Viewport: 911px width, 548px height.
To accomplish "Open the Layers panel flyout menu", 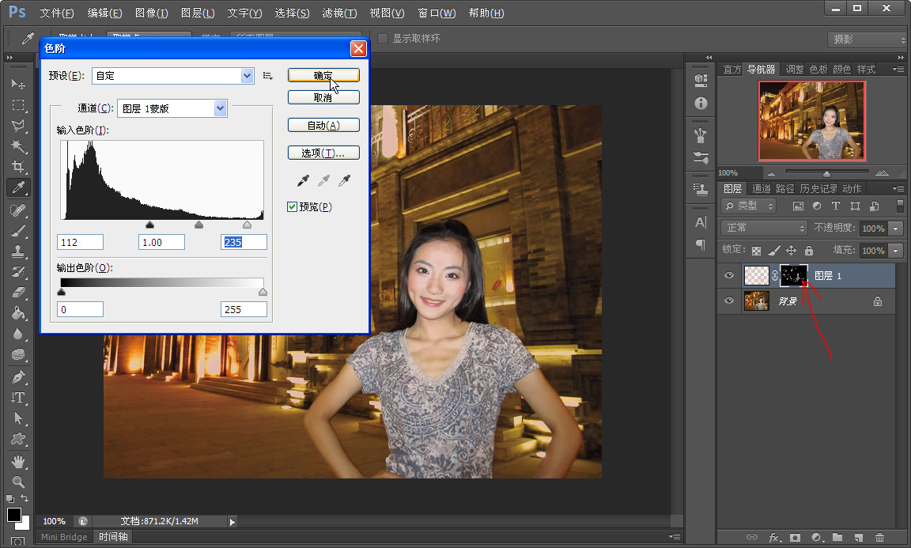I will pos(899,188).
